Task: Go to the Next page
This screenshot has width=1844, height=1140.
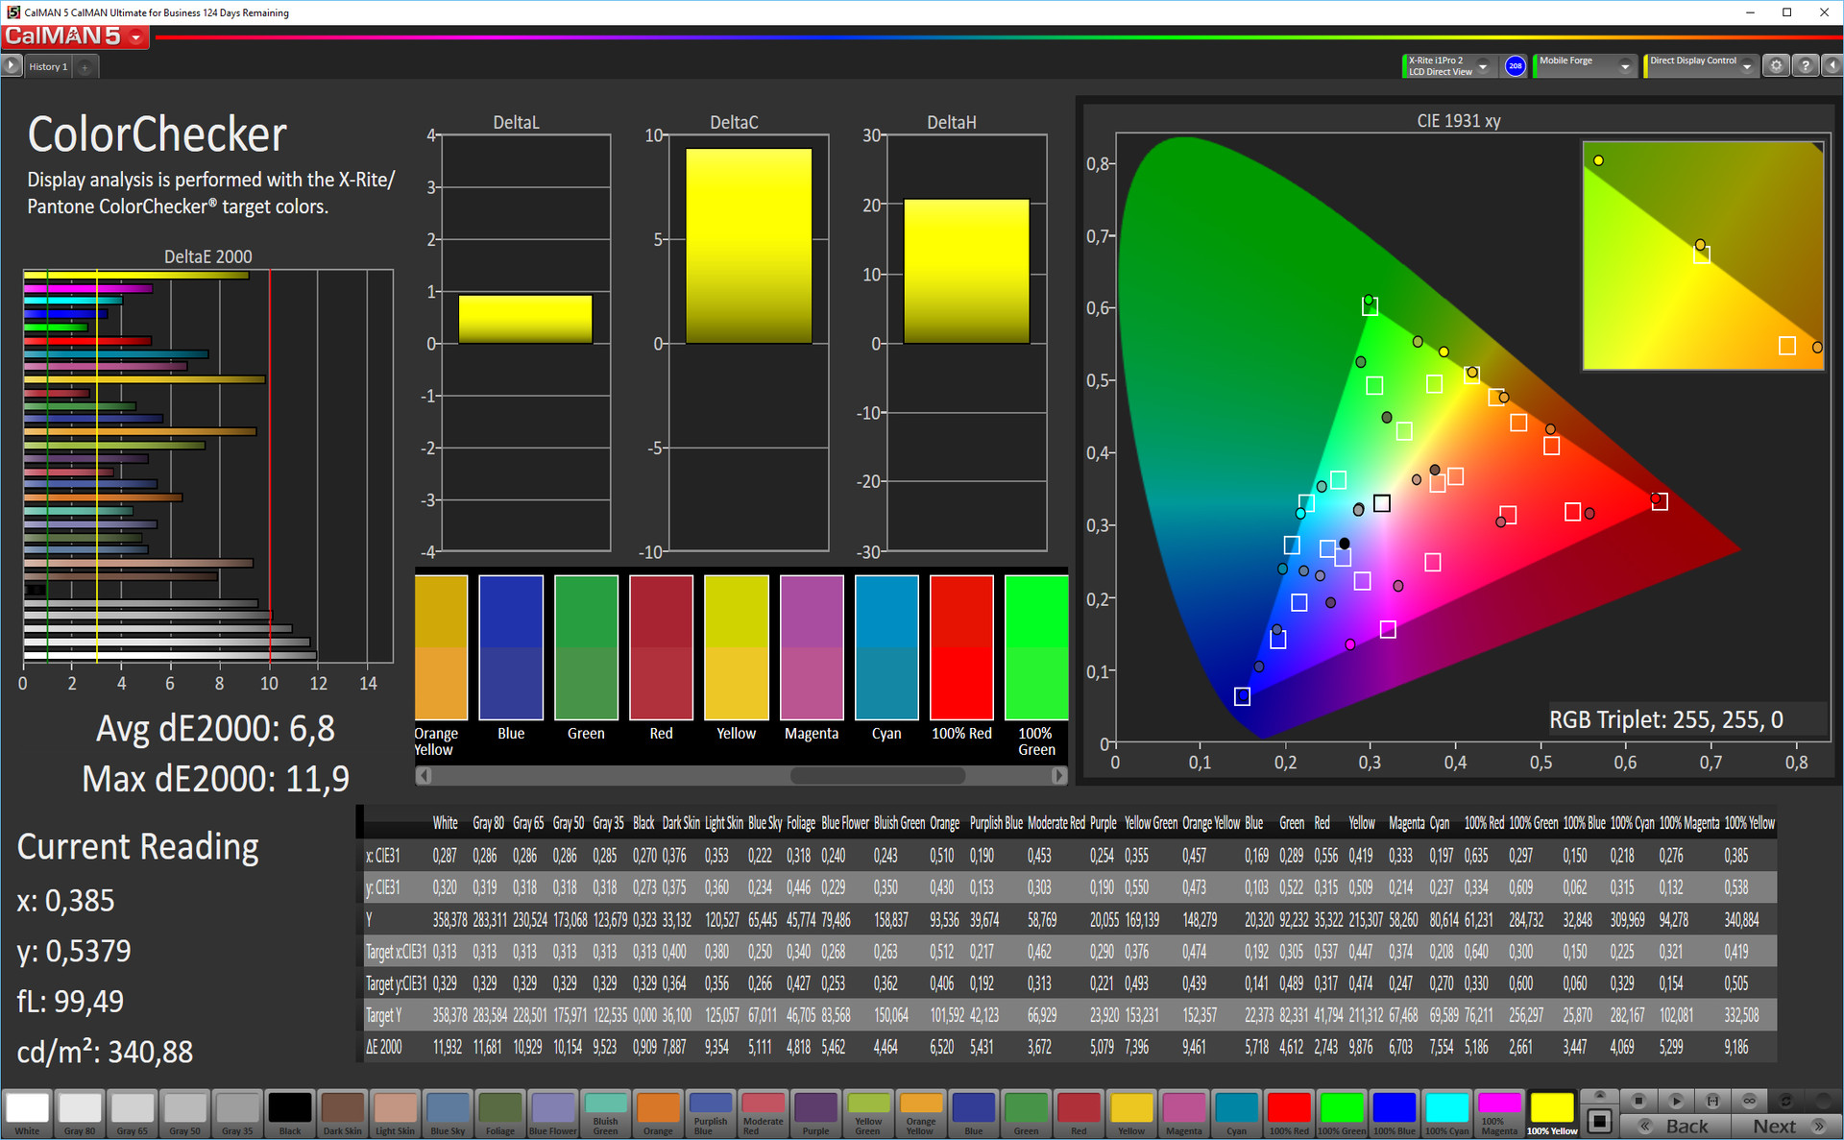Action: [x=1786, y=1126]
